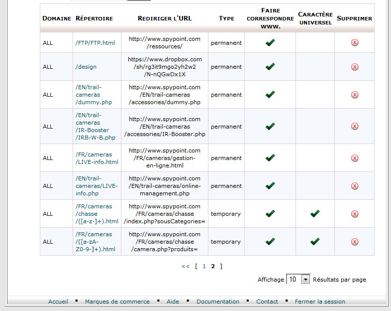Open the /FTP/FTP.html directory link
391x311 pixels.
[x=95, y=43]
